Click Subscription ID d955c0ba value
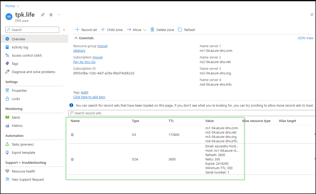Image resolution: width=316 pixels, height=194 pixels. (x=104, y=73)
